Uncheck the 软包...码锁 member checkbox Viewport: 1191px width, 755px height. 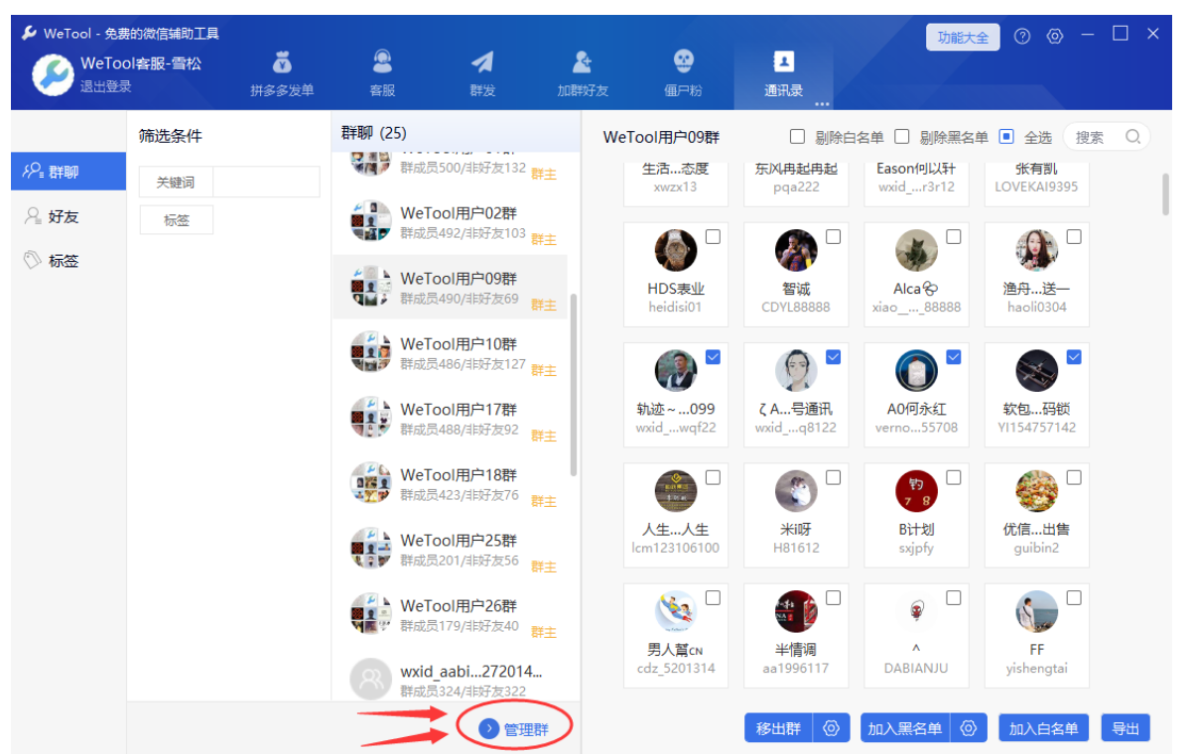[x=1074, y=357]
